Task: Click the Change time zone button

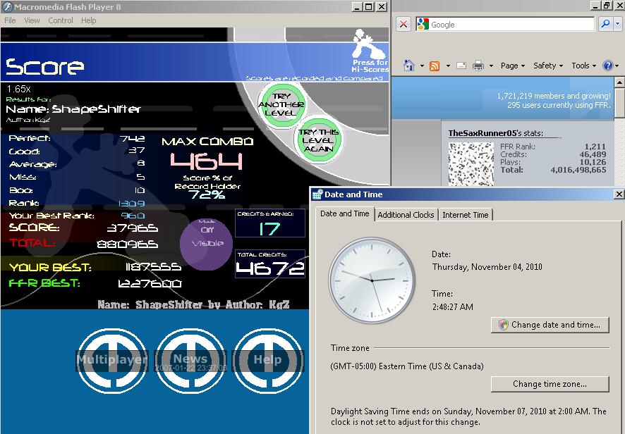Action: click(x=550, y=384)
